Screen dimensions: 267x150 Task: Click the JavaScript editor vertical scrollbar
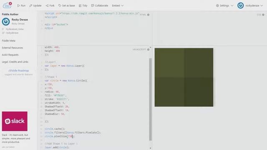point(150,99)
